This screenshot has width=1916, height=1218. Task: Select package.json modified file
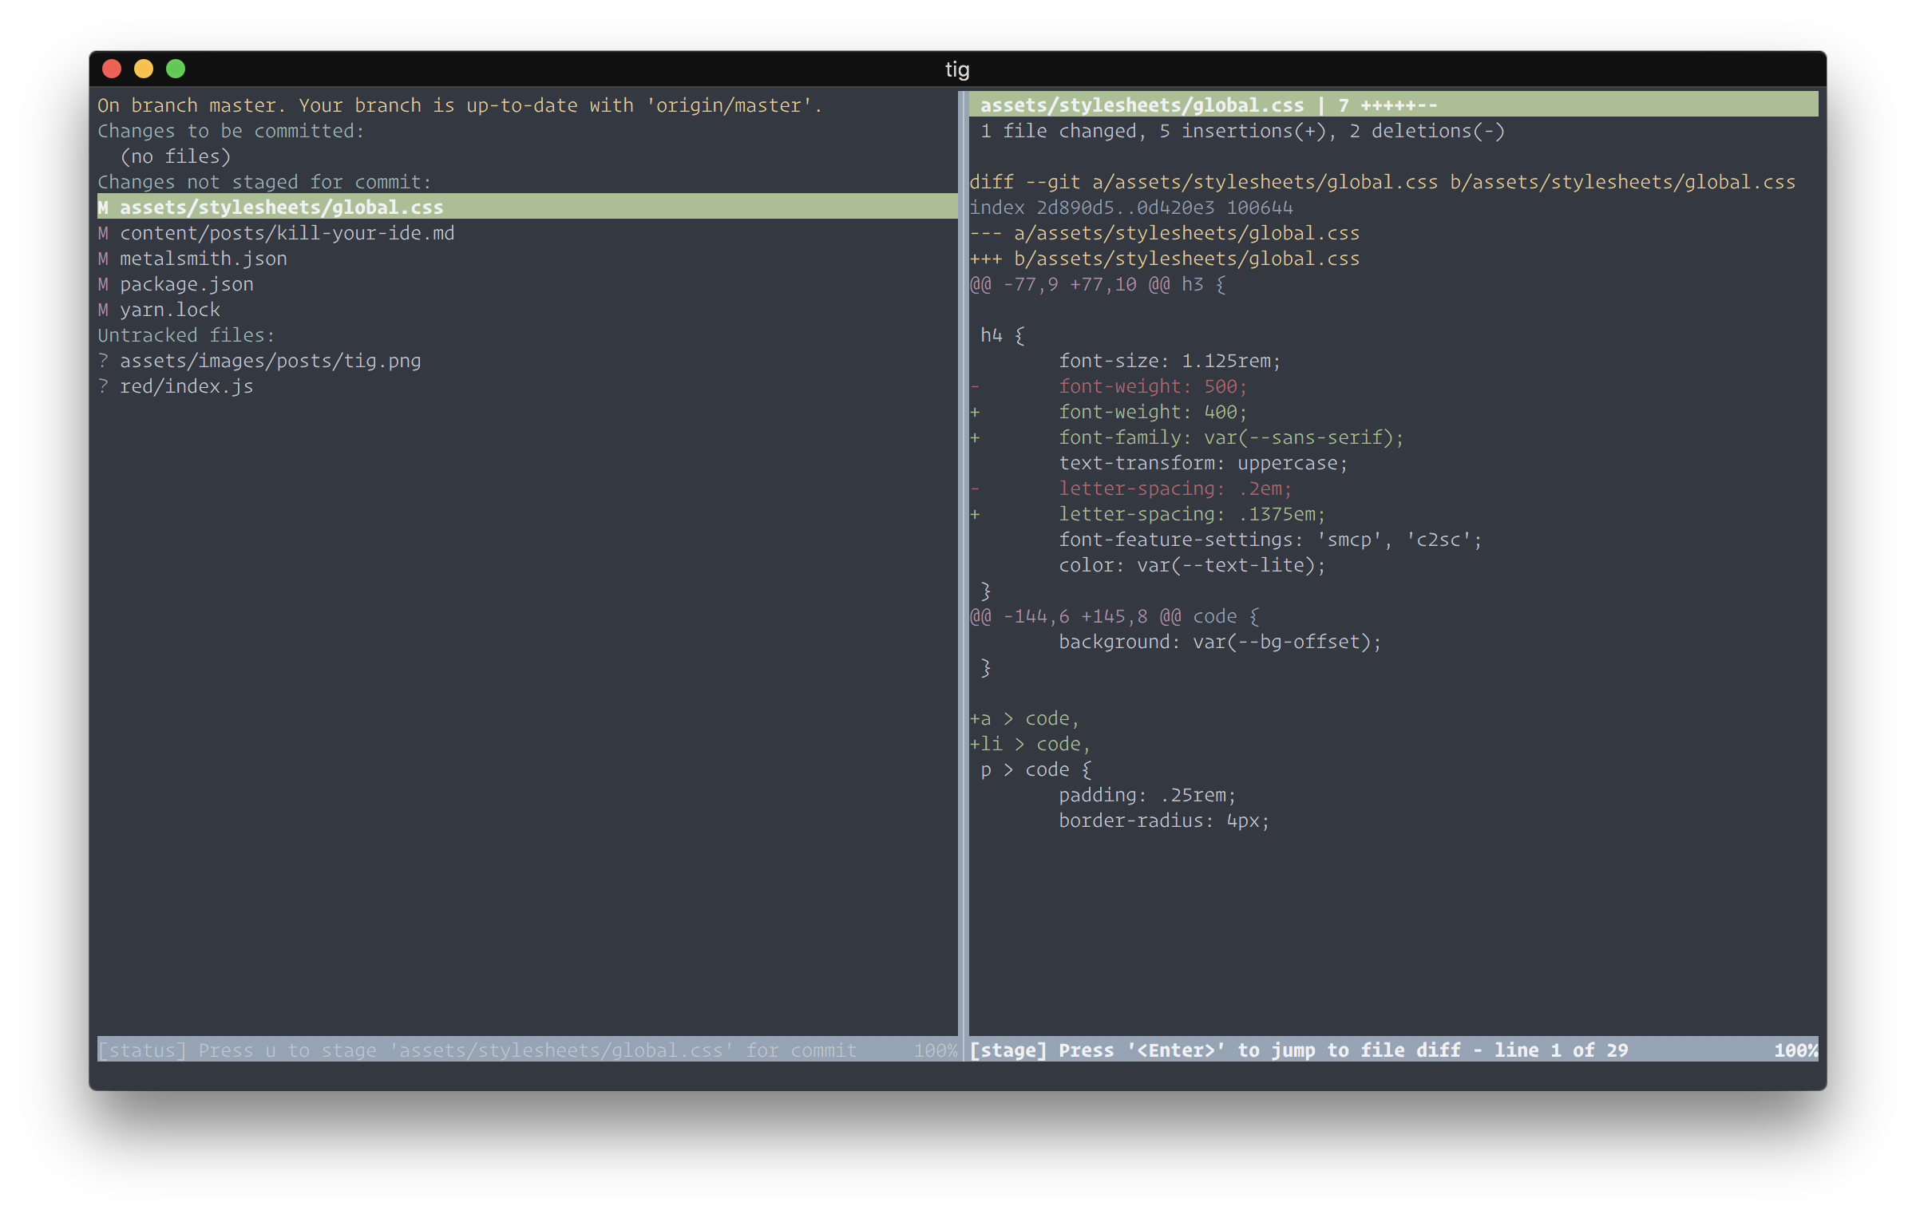(187, 283)
